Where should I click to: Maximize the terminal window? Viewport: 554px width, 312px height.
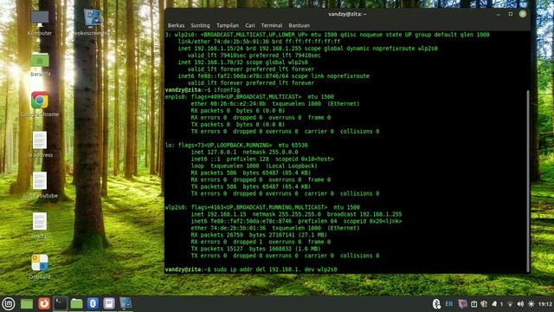pos(511,14)
